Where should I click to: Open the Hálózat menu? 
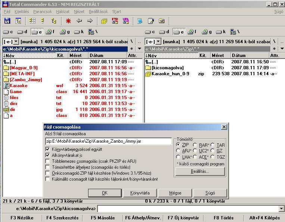tap(63, 12)
